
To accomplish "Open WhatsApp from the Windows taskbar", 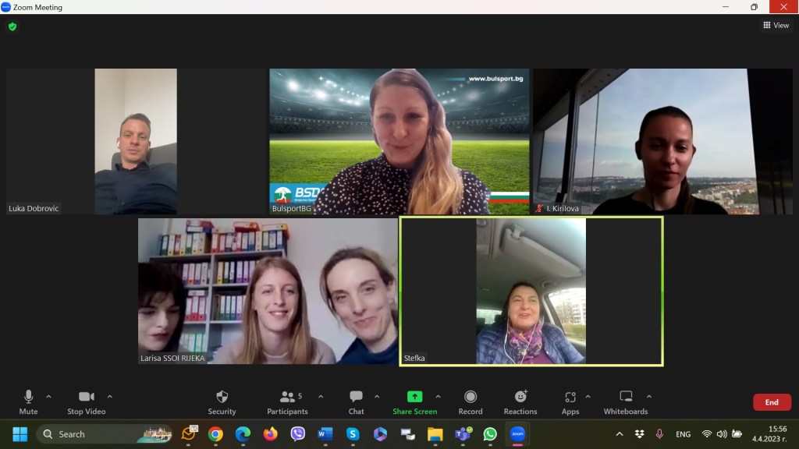I will coord(490,434).
